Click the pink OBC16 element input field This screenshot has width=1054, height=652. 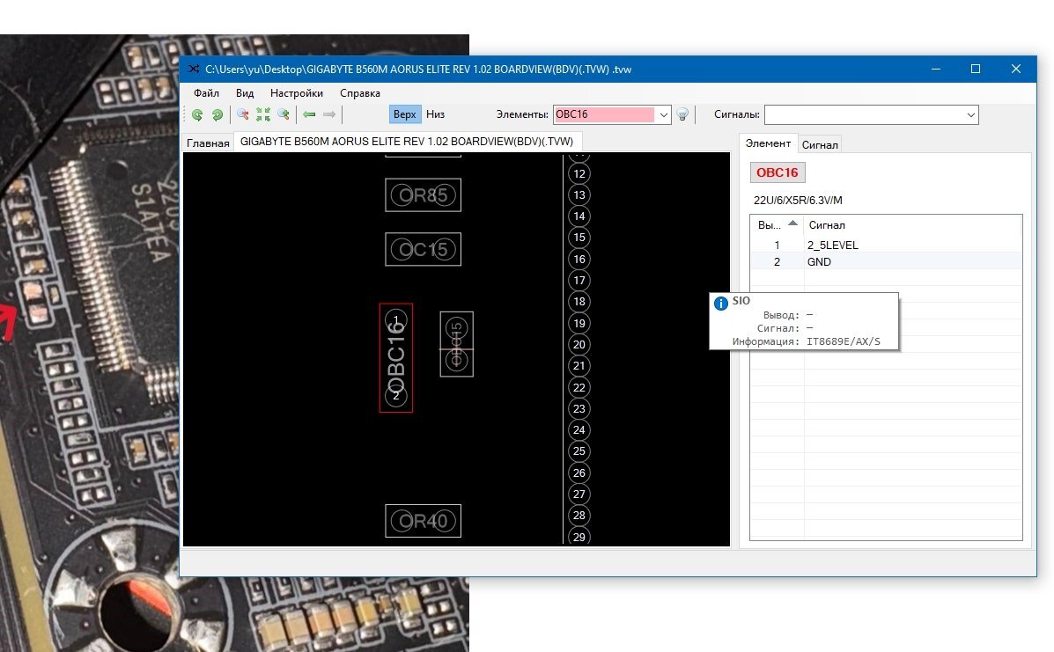point(604,114)
